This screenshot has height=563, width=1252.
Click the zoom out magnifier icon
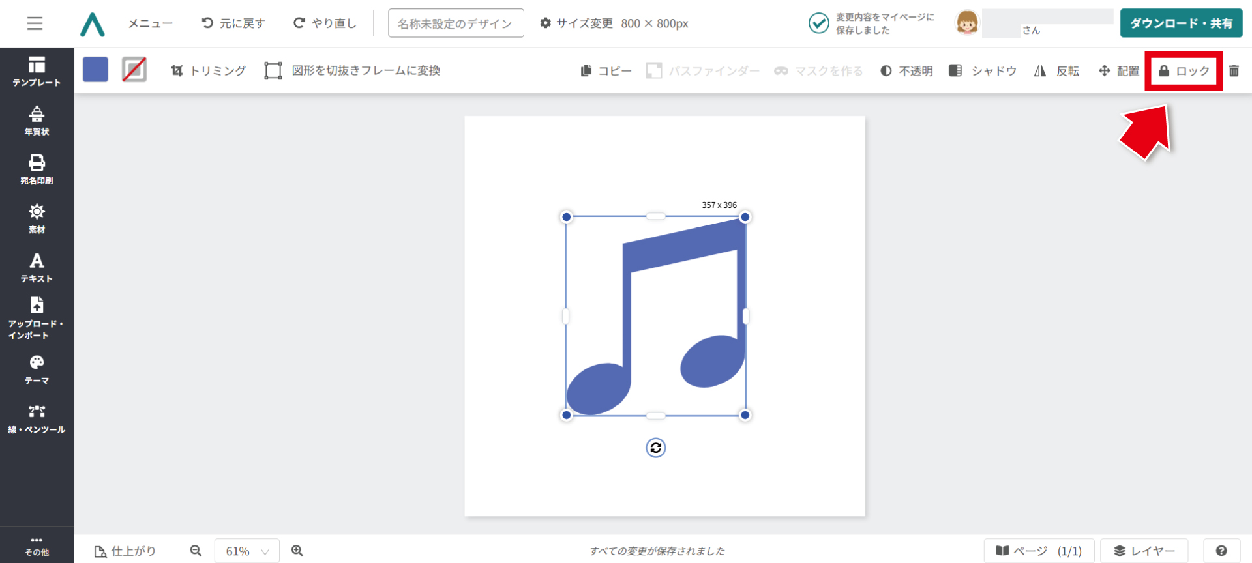coord(196,551)
